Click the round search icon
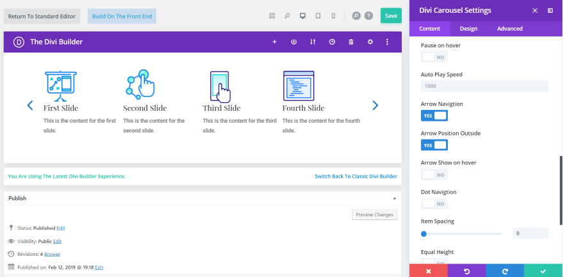563x277 pixels. point(356,16)
